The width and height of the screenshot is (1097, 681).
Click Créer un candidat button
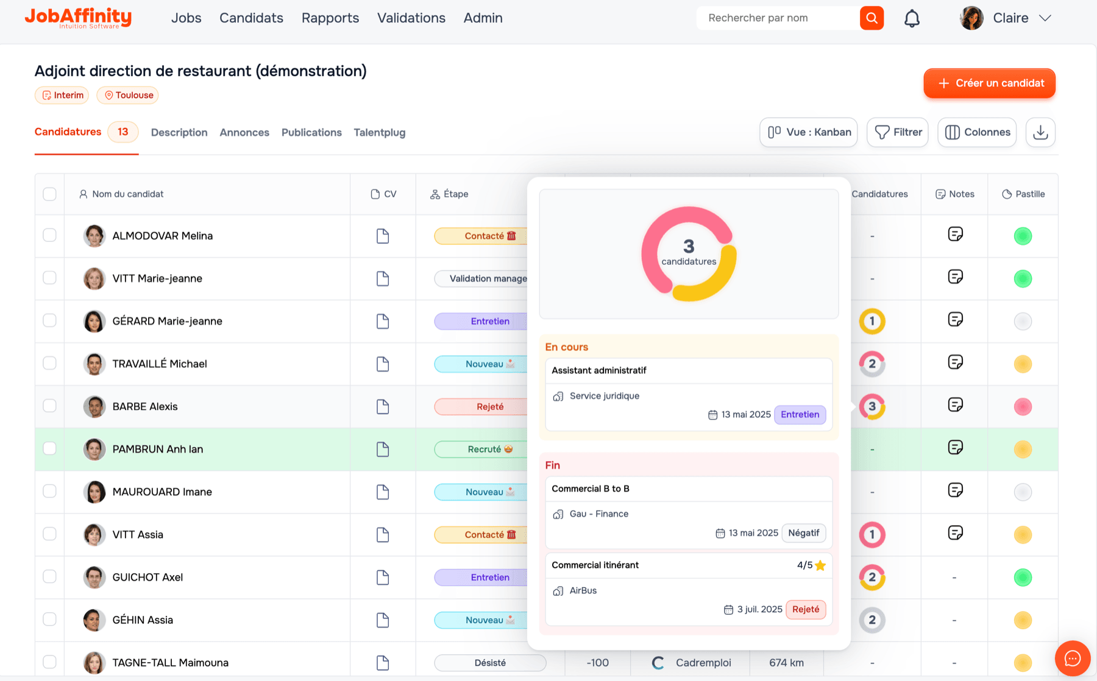tap(989, 83)
